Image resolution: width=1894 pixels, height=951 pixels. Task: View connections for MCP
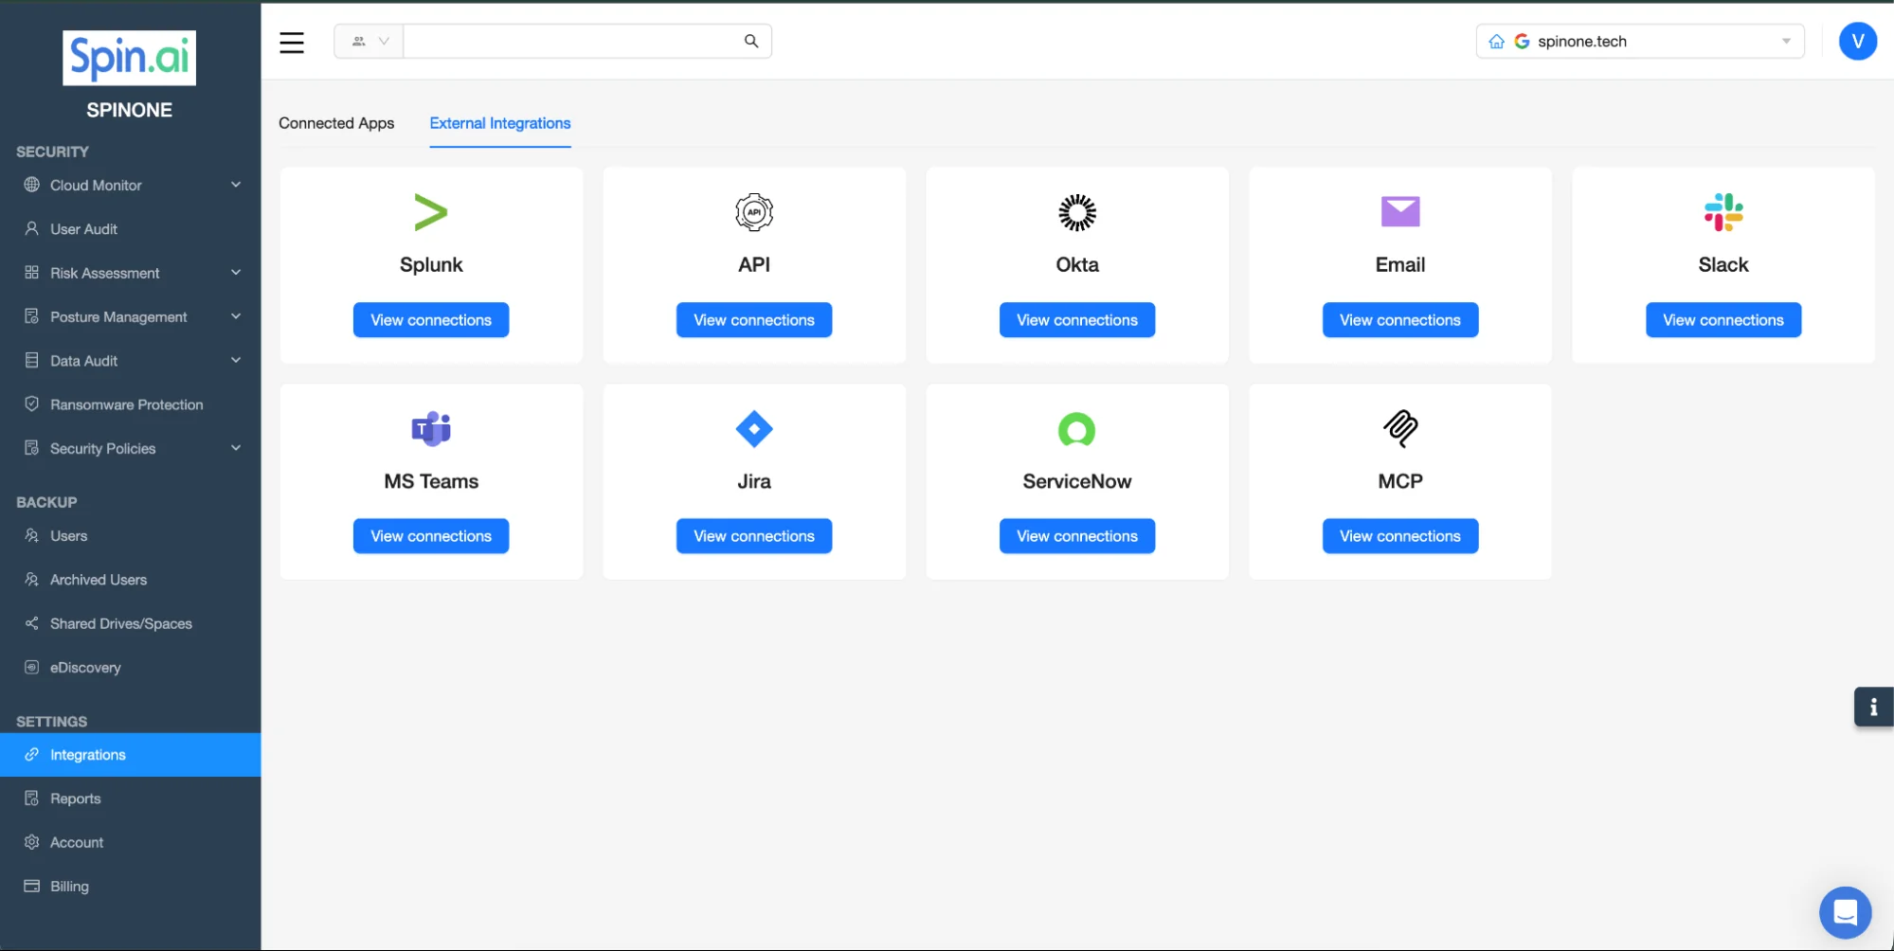1400,536
